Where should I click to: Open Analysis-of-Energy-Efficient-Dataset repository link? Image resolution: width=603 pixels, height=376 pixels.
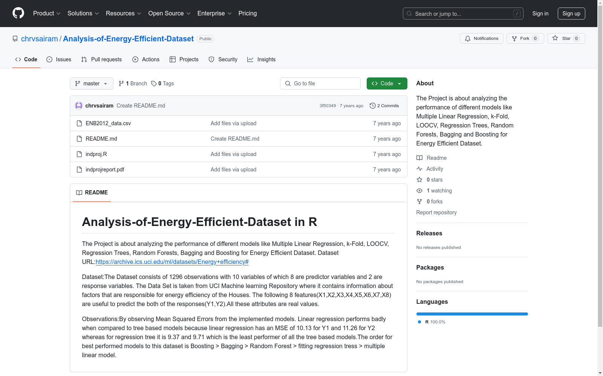click(x=128, y=39)
